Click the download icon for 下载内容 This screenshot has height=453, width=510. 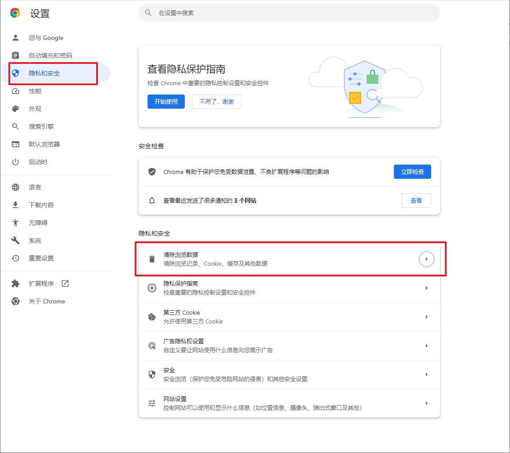(x=16, y=205)
